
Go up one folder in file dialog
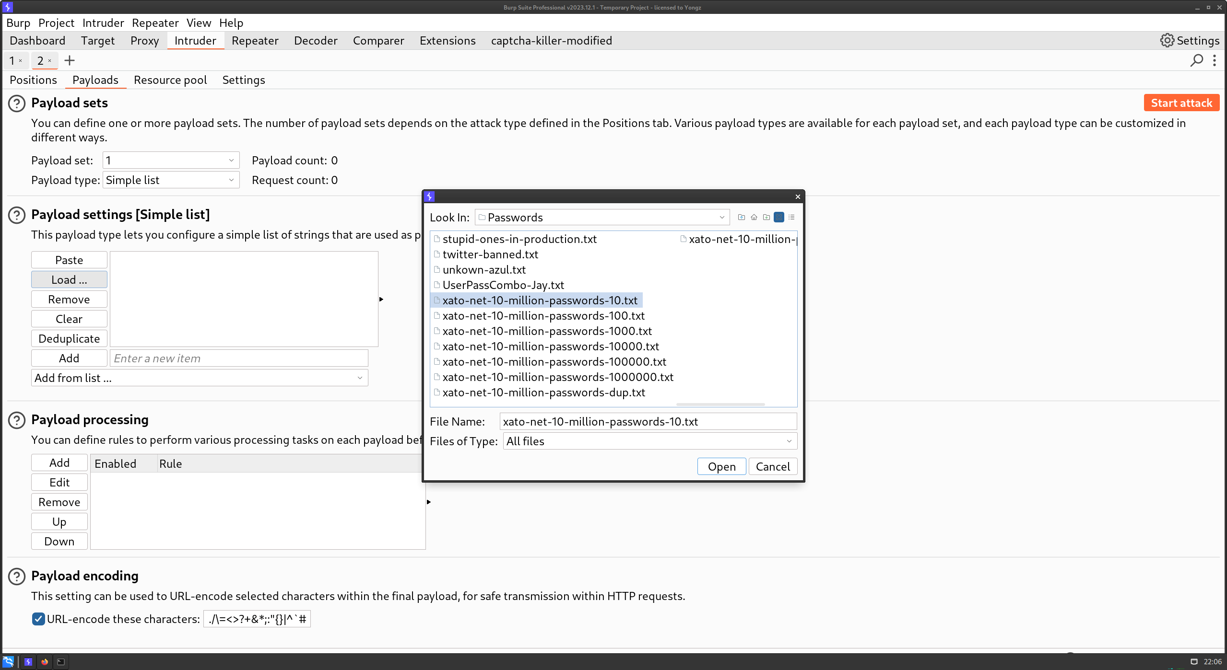click(742, 217)
